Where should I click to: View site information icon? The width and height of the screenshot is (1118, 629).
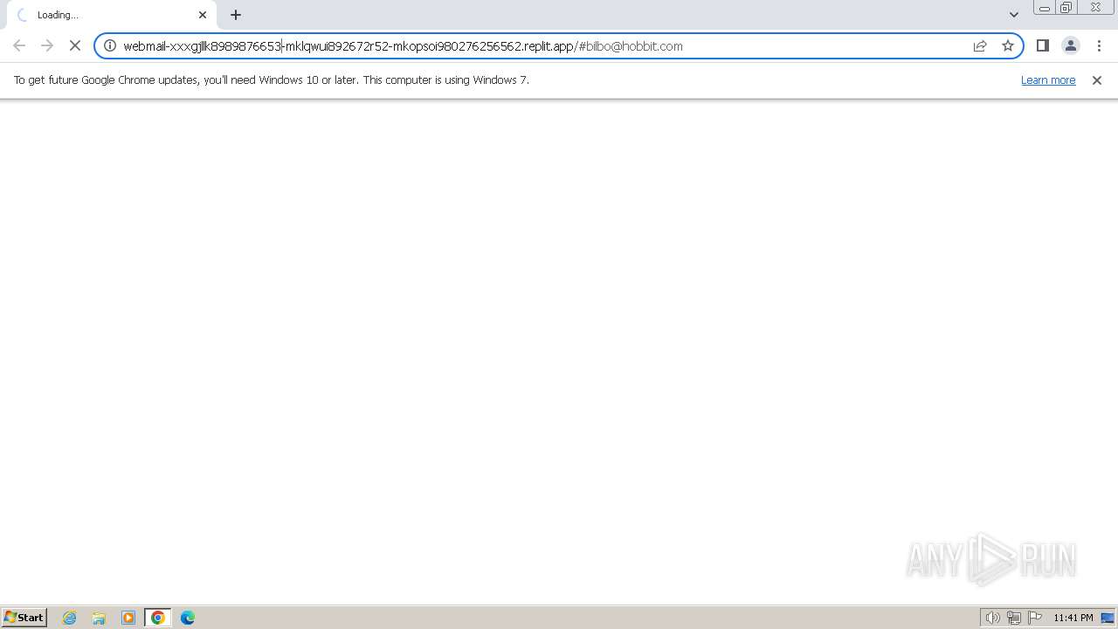[x=110, y=45]
